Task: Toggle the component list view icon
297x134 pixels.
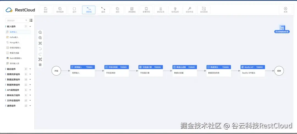Action: click(x=31, y=20)
